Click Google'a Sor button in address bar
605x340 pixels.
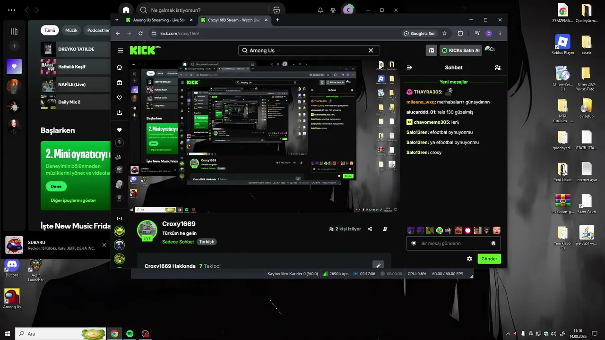(419, 34)
